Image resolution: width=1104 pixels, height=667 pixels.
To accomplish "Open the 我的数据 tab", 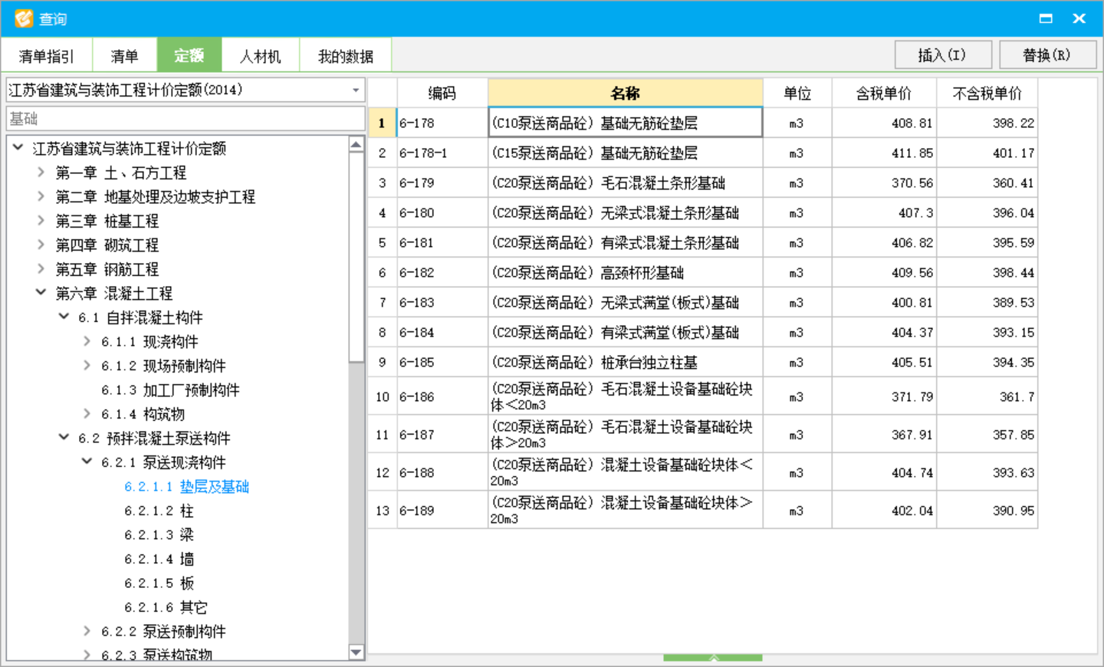I will (346, 56).
